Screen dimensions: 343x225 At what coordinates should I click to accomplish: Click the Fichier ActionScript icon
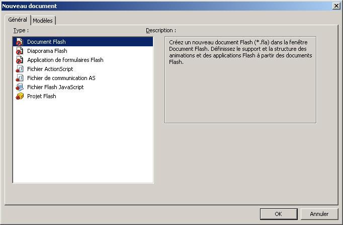coord(20,69)
